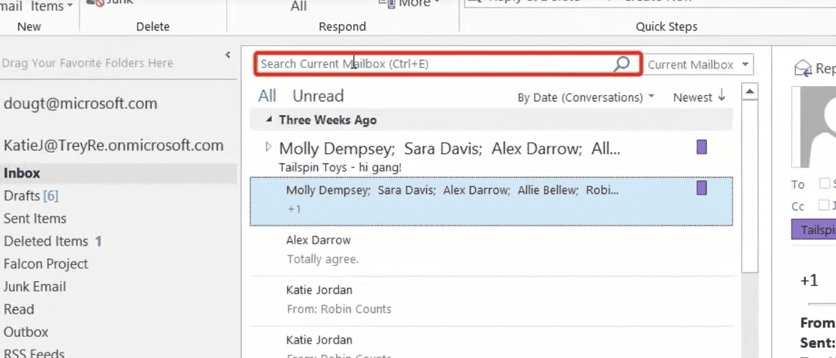Switch to the Unread filter tab

tap(318, 96)
